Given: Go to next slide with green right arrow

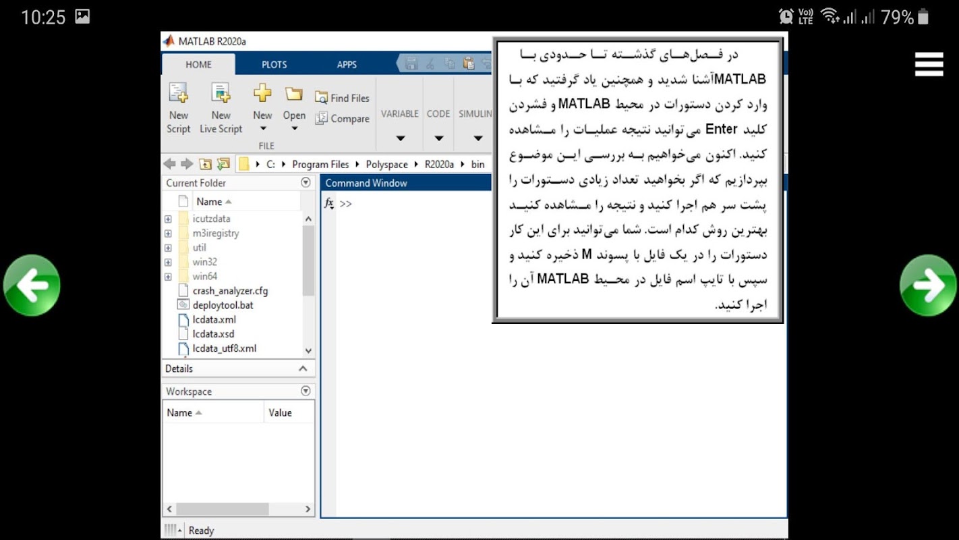Looking at the screenshot, I should pos(928,286).
